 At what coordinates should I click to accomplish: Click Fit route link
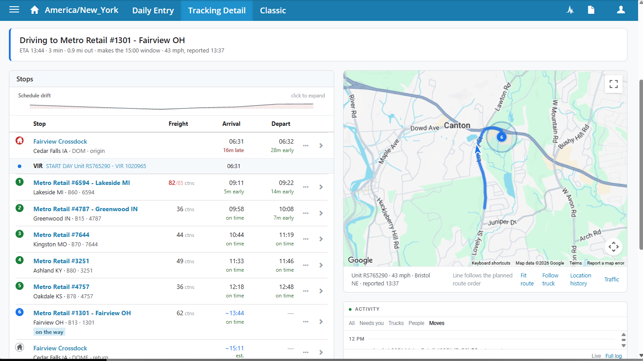[527, 280]
